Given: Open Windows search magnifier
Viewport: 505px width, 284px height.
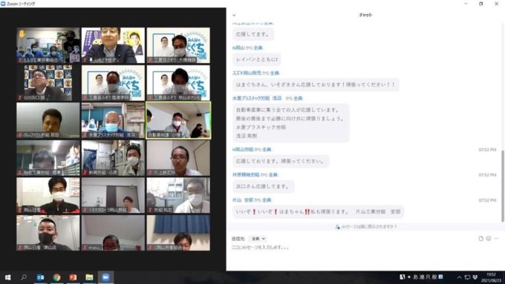Looking at the screenshot, I should pyautogui.click(x=24, y=277).
